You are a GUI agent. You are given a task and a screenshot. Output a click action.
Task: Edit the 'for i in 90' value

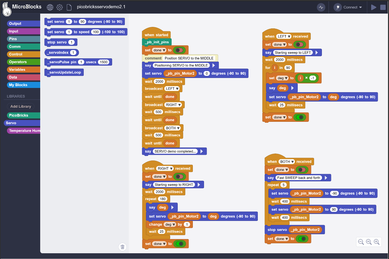coord(288,68)
